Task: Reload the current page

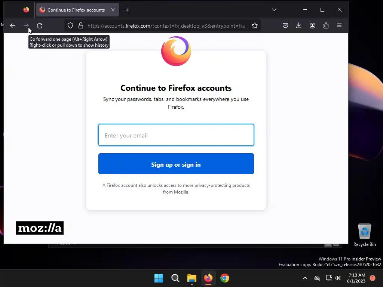Action: 40,26
